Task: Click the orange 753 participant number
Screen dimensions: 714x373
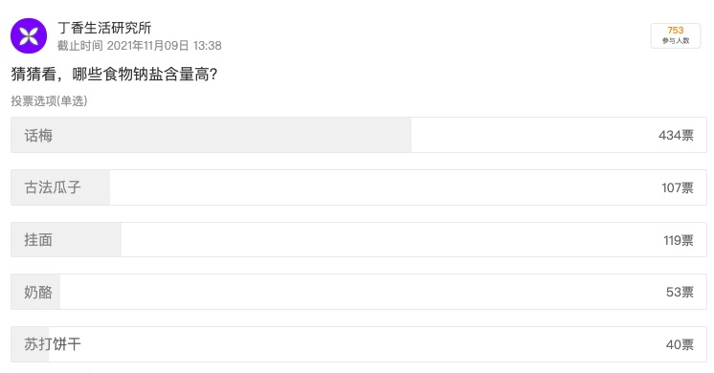Action: 676,31
